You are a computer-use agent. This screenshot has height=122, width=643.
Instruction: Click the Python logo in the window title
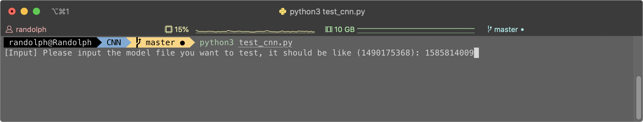283,12
